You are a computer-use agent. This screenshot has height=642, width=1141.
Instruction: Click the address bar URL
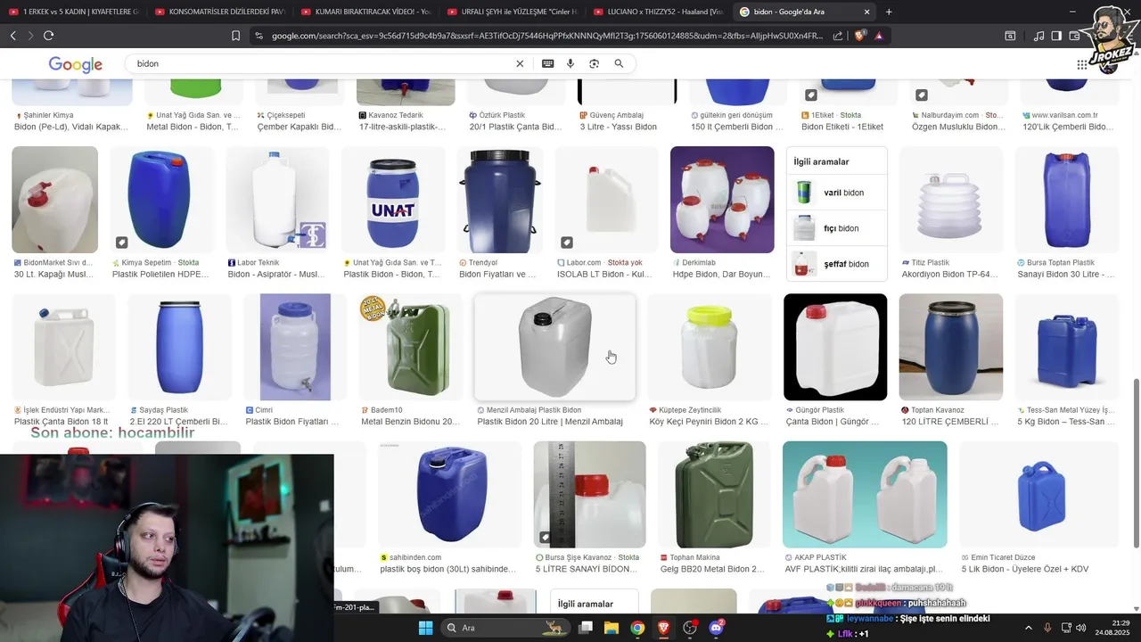pos(546,36)
